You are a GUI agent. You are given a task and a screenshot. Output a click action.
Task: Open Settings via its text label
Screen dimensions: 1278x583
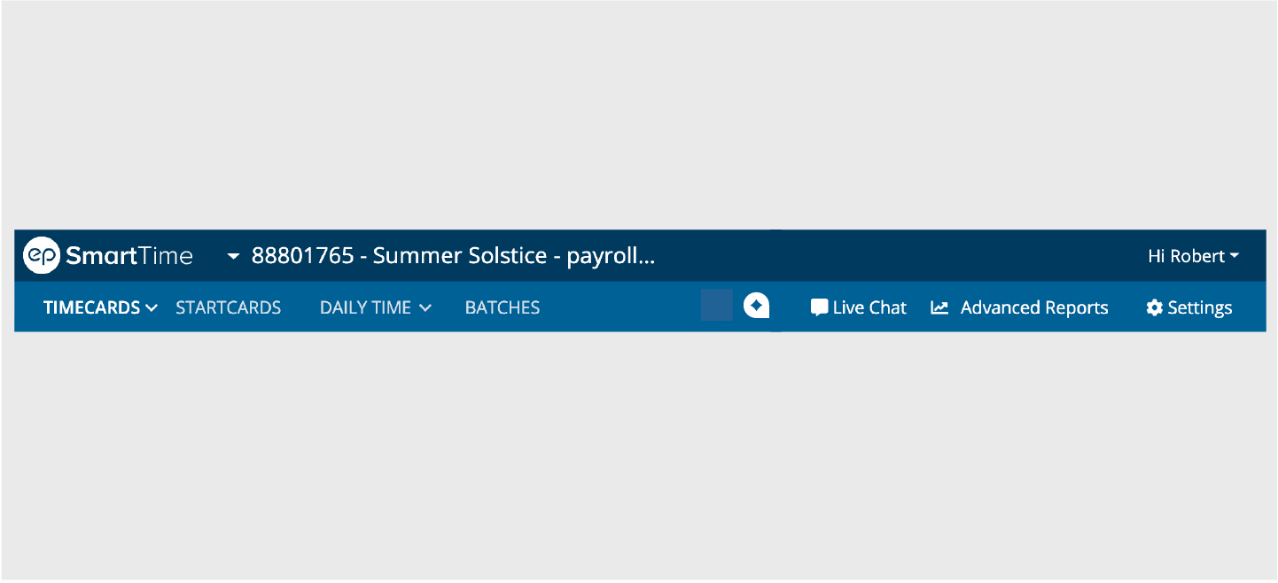tap(1200, 307)
